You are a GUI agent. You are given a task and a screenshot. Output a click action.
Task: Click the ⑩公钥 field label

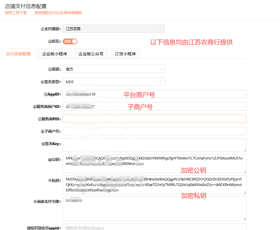tap(54, 160)
